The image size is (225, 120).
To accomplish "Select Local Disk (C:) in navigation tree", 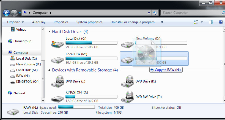I will pos(26,58).
